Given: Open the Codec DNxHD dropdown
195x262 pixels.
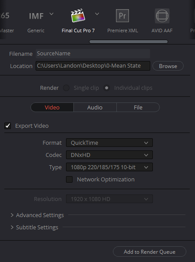Looking at the screenshot, I should 109,155.
